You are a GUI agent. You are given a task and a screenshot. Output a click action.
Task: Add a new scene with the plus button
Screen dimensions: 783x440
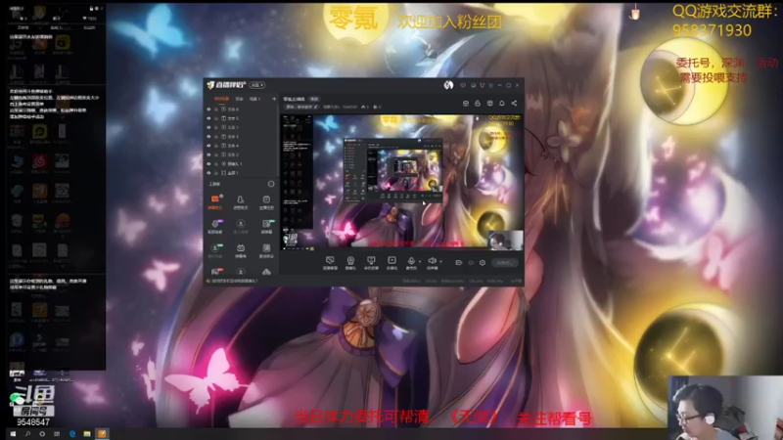tap(274, 99)
